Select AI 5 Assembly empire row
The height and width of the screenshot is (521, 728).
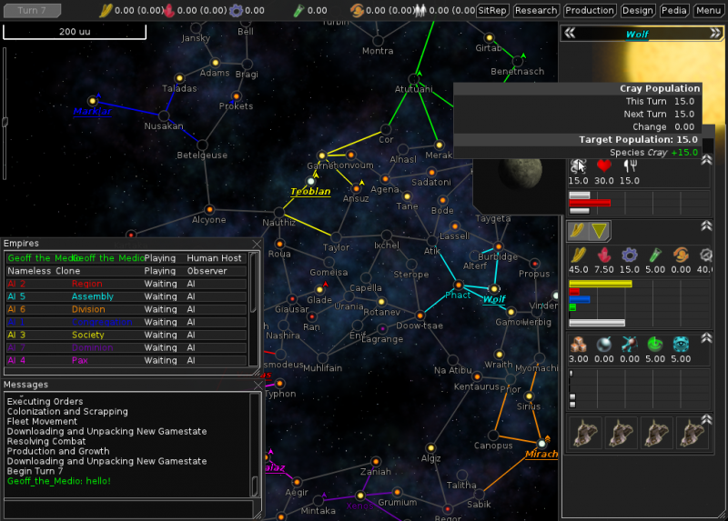coord(127,296)
